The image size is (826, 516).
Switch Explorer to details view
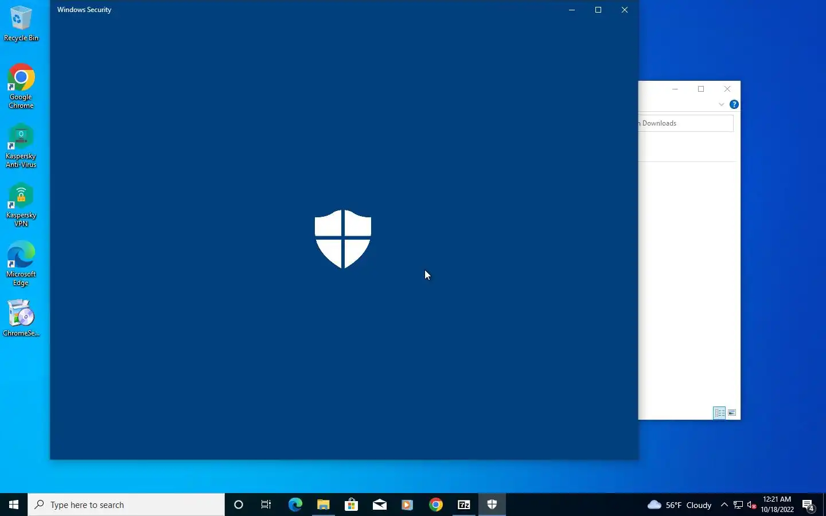pos(719,413)
